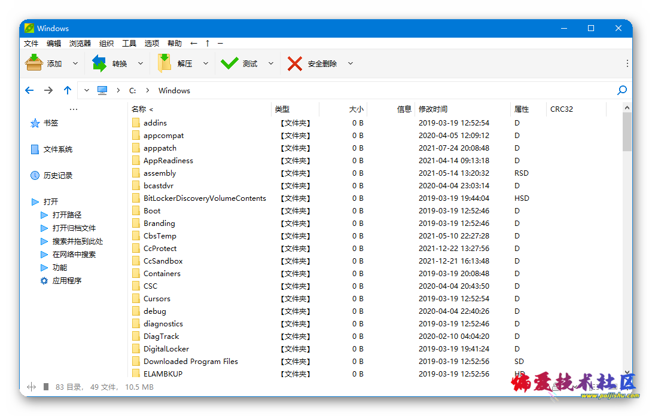The image size is (652, 416).
Task: Open 书签 bookmarks with the star icon
Action: pyautogui.click(x=35, y=123)
